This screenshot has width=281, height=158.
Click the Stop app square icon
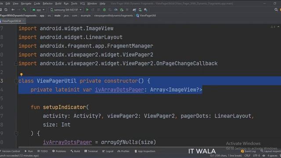[x=127, y=10]
